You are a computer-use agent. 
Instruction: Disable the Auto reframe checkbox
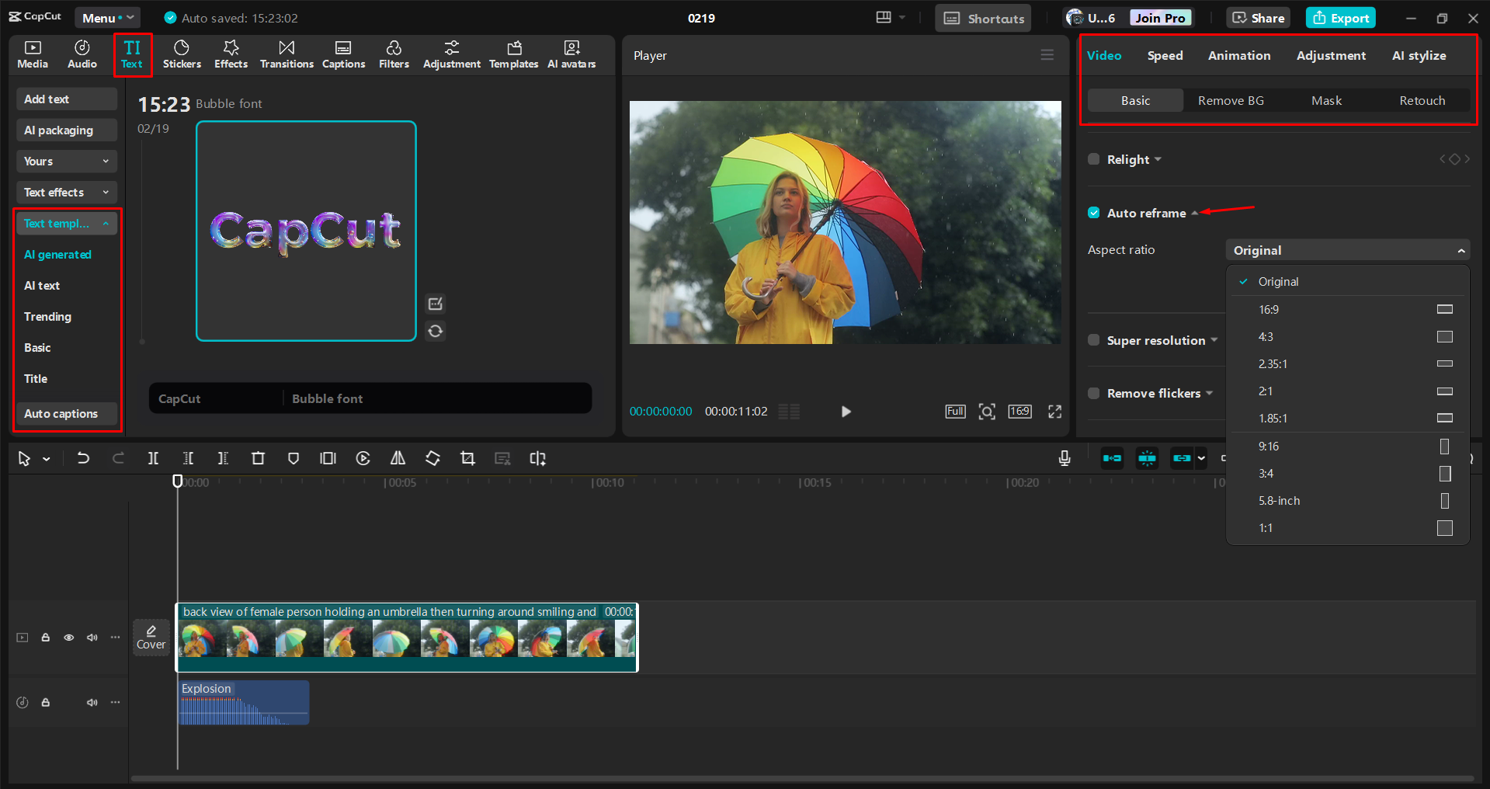click(x=1093, y=212)
